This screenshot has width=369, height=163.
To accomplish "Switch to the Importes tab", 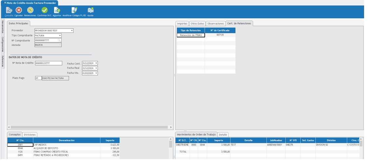I will (182, 24).
